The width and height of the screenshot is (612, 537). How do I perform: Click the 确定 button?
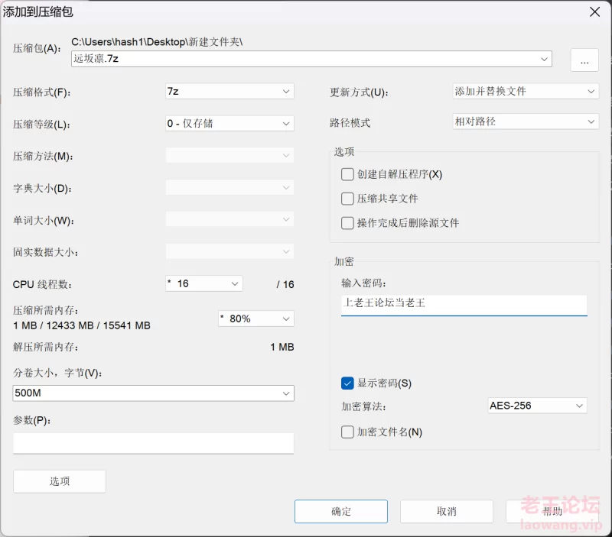point(341,511)
